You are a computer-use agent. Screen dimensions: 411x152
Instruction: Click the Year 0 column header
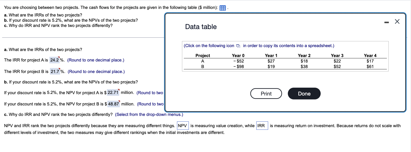(238, 55)
